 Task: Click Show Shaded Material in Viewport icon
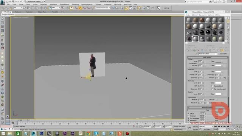pyautogui.click(x=219, y=50)
